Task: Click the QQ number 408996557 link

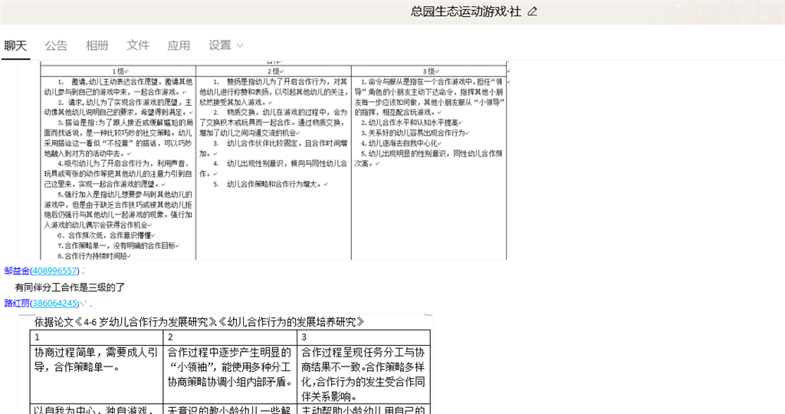Action: [x=54, y=271]
